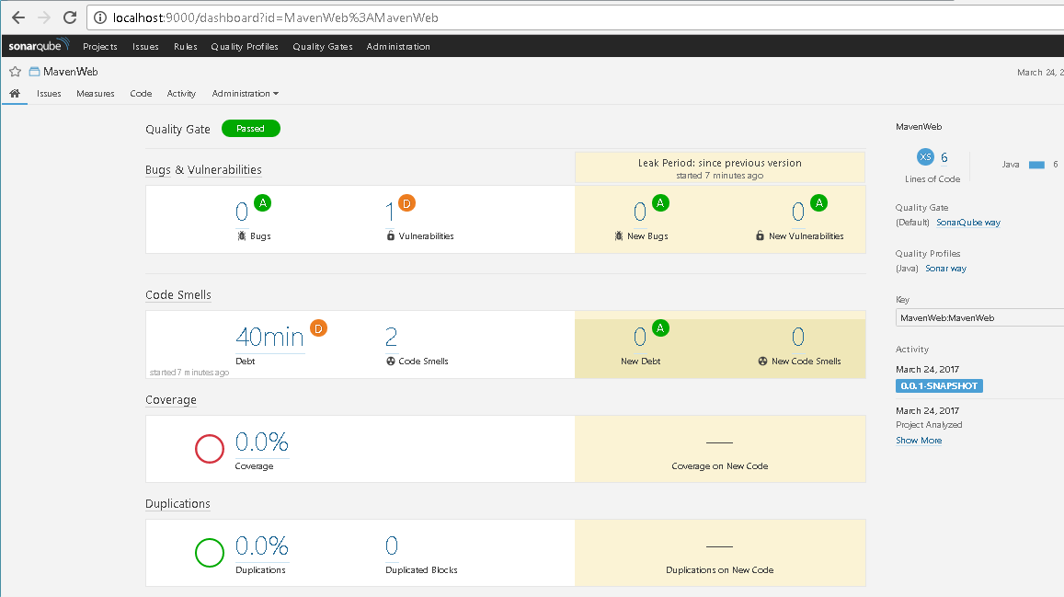Switch to the Activity tab
This screenshot has width=1064, height=597.
click(181, 94)
